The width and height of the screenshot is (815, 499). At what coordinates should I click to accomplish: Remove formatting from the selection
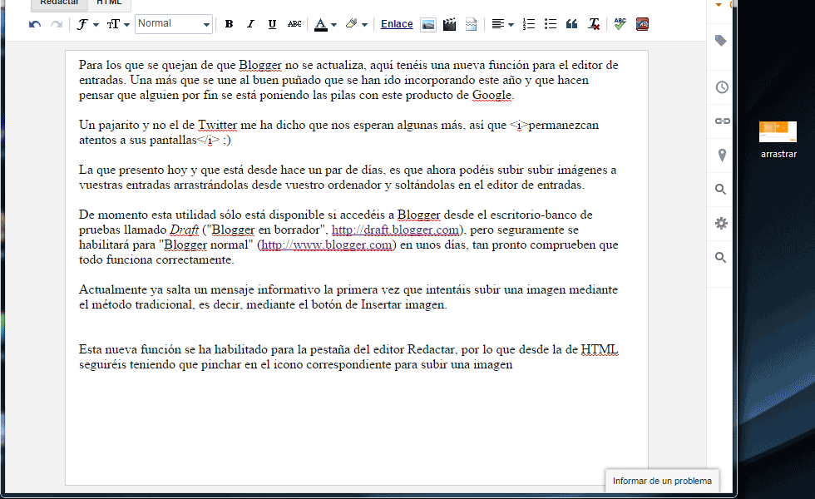594,24
